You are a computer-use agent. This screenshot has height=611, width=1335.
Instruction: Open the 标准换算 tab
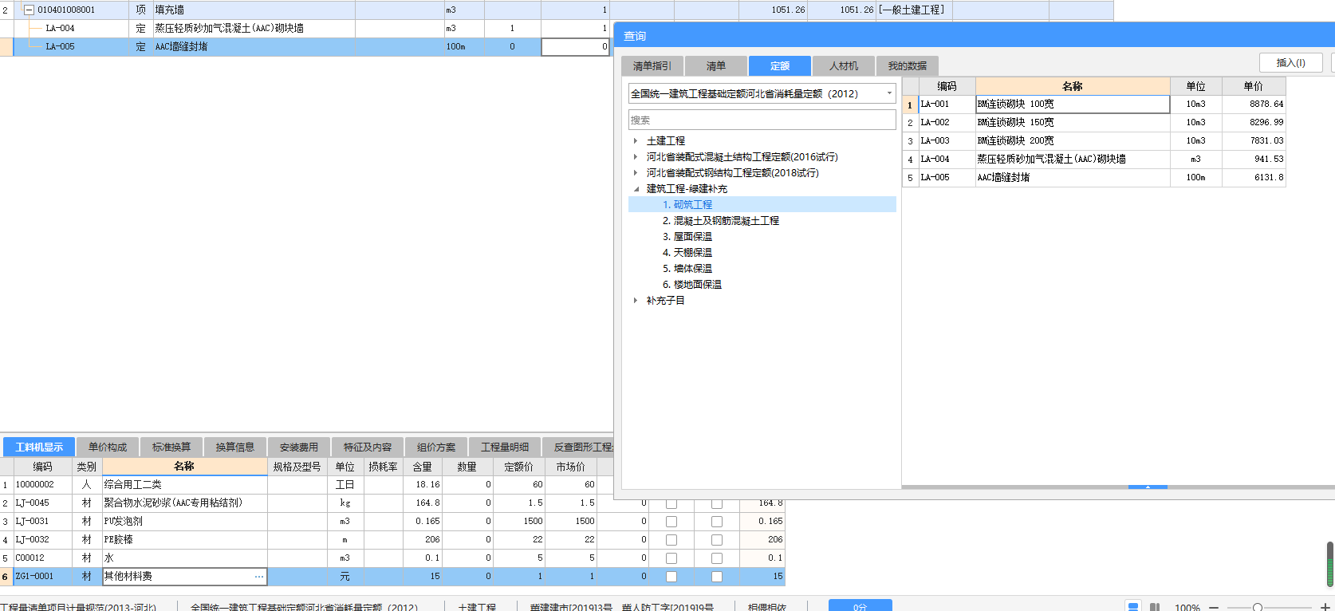pyautogui.click(x=171, y=447)
